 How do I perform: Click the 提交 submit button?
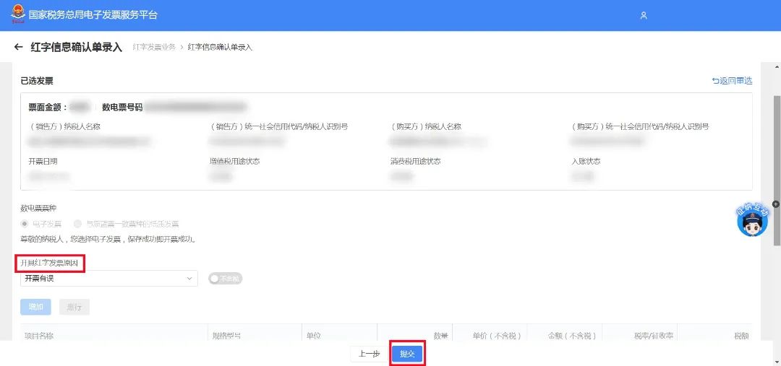click(x=407, y=354)
